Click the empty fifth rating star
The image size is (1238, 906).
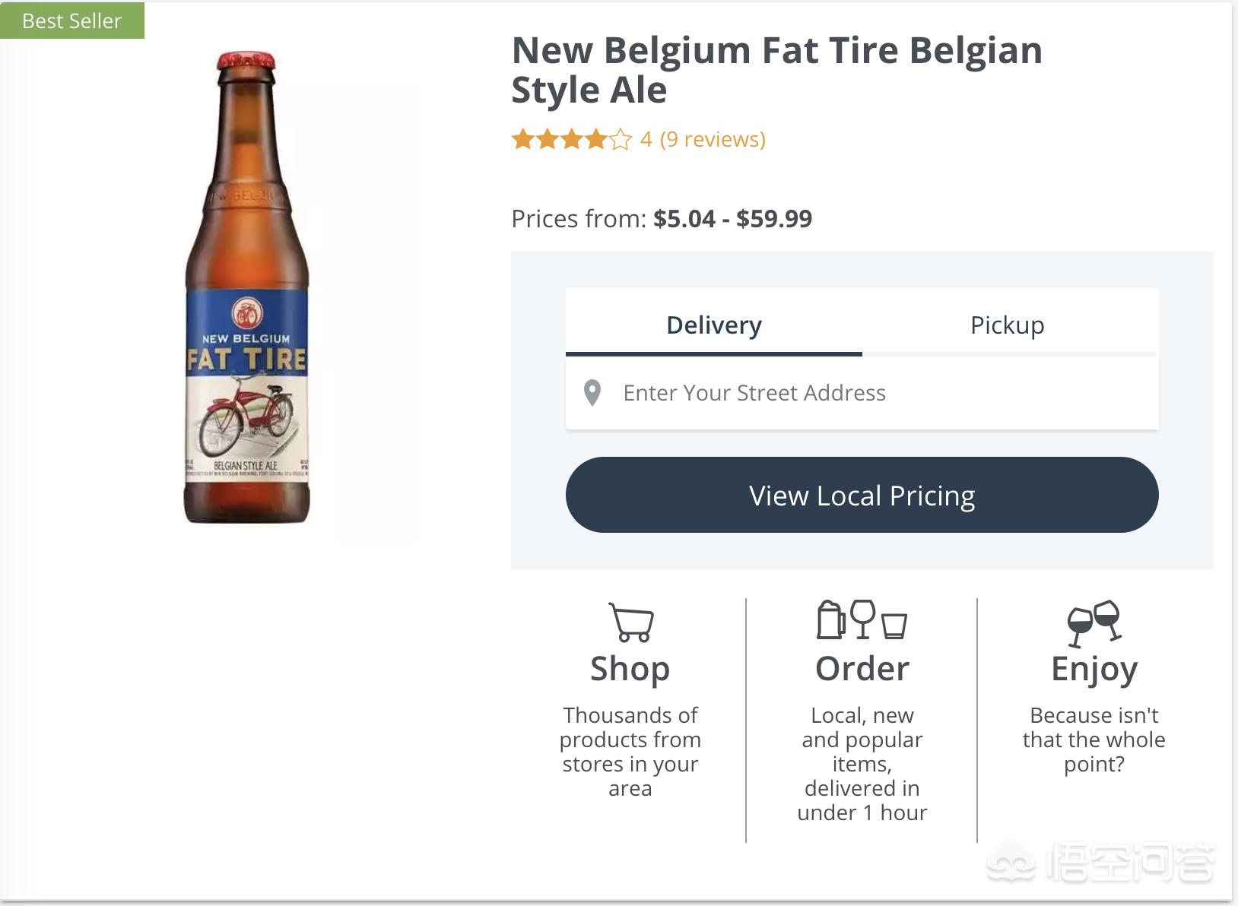621,139
